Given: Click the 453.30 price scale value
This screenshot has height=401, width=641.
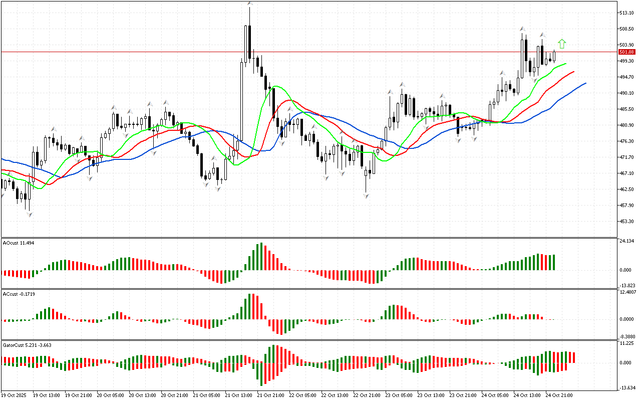Looking at the screenshot, I should 627,221.
